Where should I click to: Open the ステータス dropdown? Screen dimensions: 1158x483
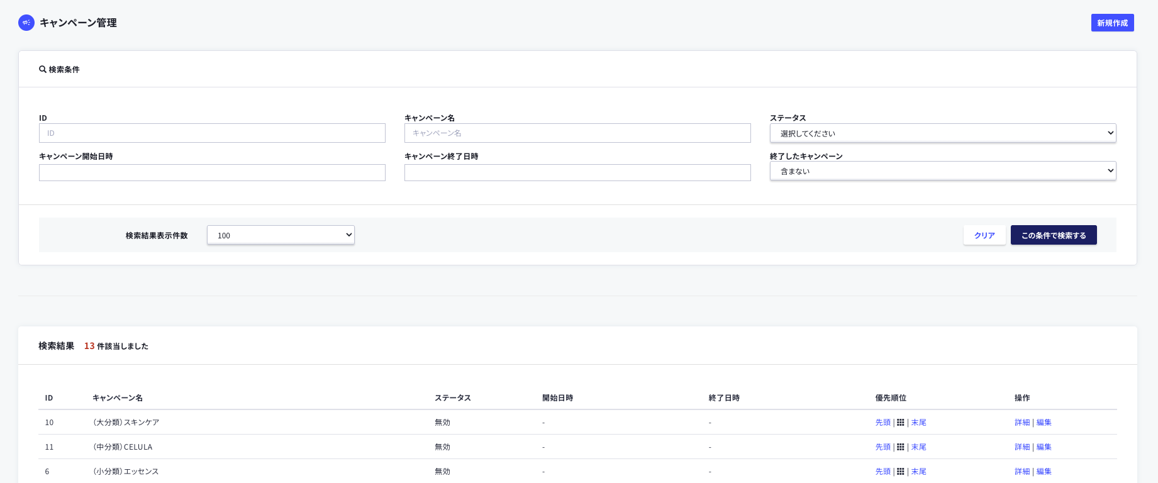(x=943, y=133)
